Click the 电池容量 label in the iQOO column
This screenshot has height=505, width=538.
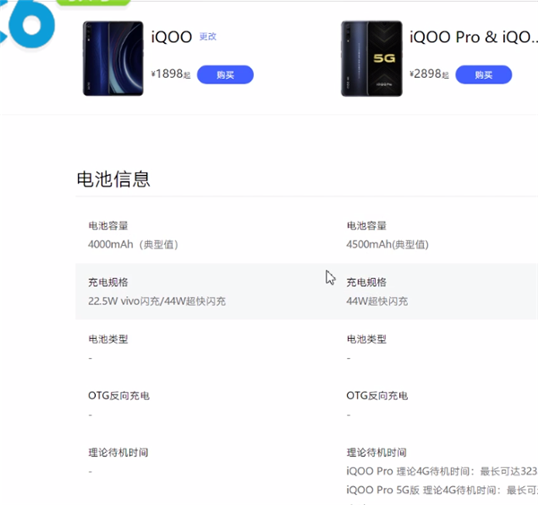click(108, 225)
